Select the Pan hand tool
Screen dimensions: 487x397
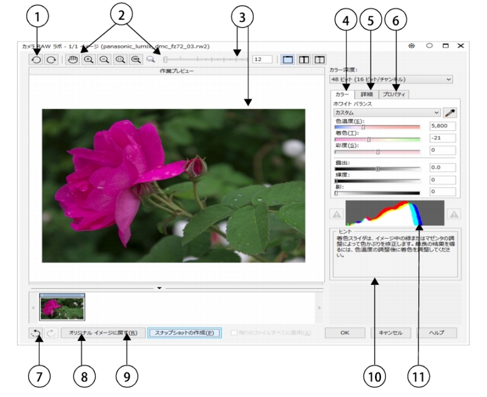[73, 60]
